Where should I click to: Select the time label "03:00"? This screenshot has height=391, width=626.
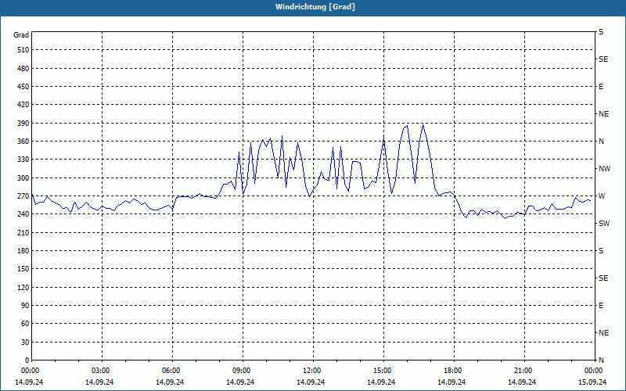101,371
